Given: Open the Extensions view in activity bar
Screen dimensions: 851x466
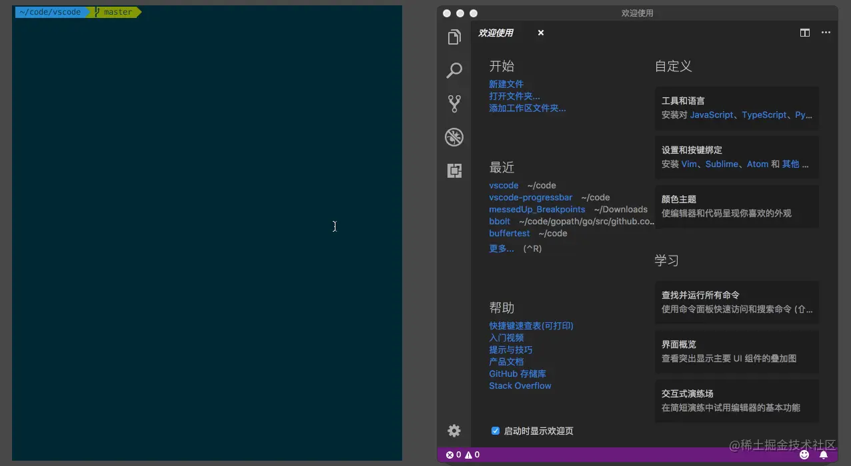Looking at the screenshot, I should 454,171.
